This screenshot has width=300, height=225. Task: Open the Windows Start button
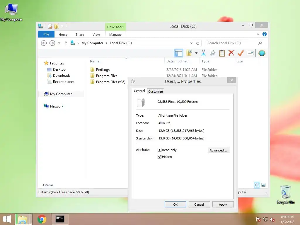pos(7,219)
